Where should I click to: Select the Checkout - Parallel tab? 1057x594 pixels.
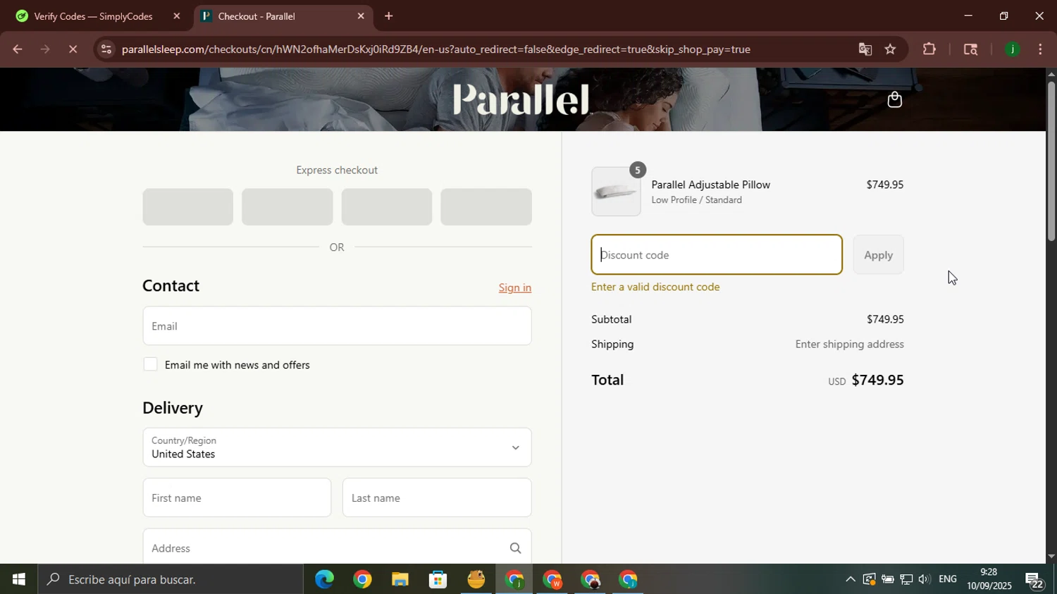[282, 16]
